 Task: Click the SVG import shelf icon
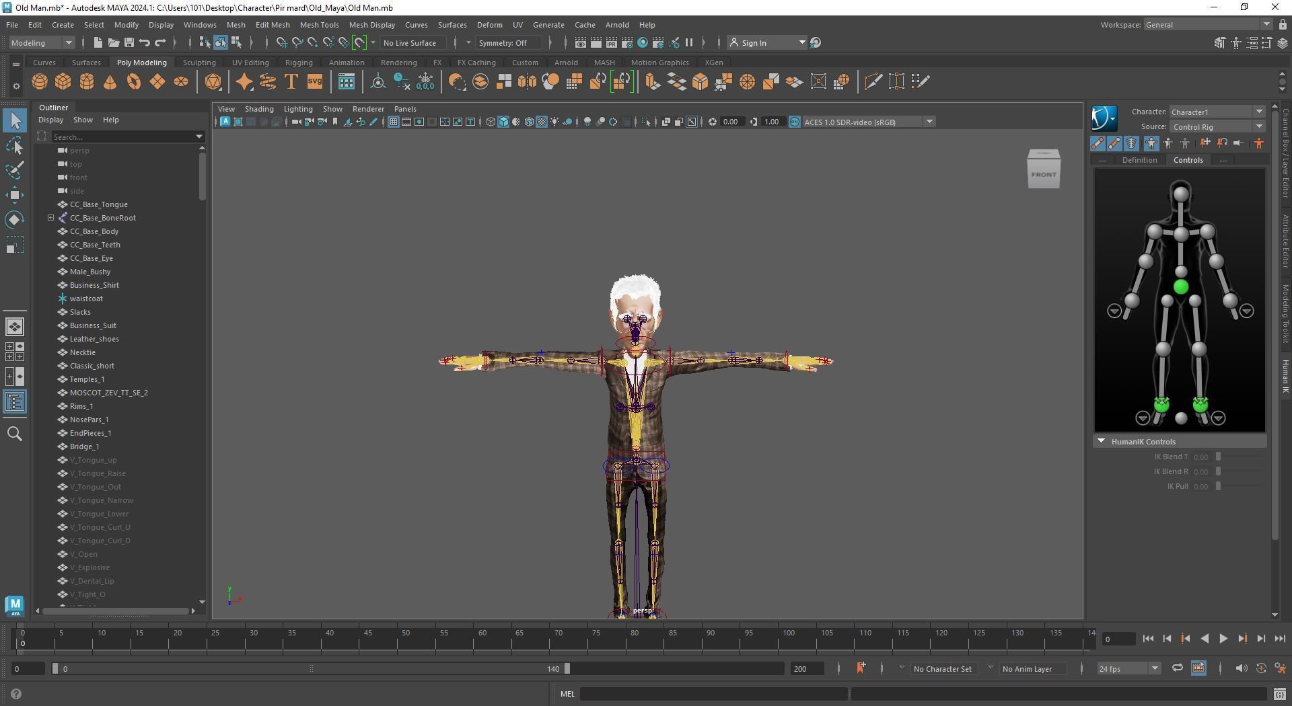pos(315,82)
